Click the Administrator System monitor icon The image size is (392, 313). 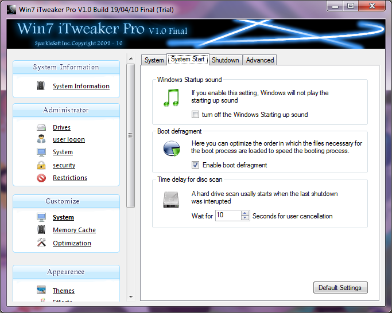41,152
